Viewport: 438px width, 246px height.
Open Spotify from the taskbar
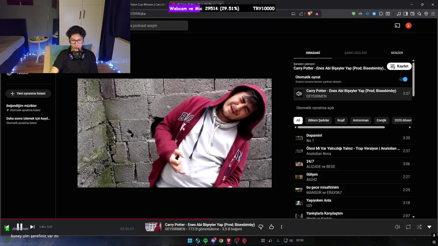(x=205, y=241)
